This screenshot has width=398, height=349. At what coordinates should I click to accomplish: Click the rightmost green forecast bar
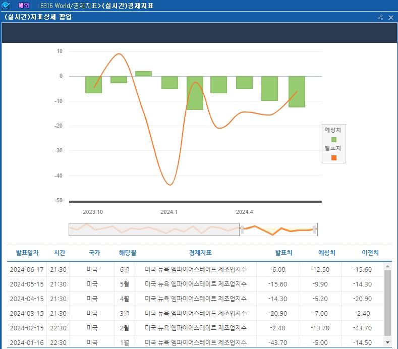pyautogui.click(x=297, y=92)
